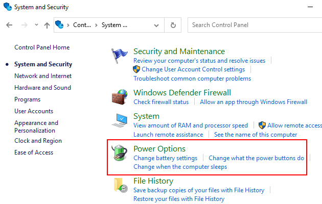Viewport: 322px width, 204px height.
Task: Click the Security and Maintenance flag icon
Action: (119, 56)
